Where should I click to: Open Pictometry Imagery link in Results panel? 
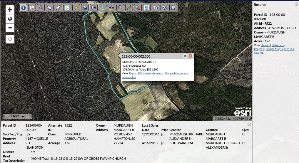(278, 45)
